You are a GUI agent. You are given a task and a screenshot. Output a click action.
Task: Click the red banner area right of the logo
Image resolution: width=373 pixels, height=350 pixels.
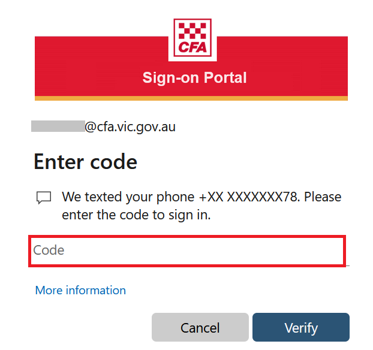click(282, 66)
